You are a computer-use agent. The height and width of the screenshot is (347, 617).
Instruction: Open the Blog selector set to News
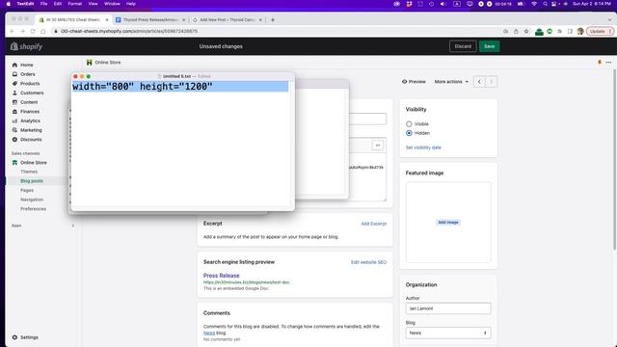point(448,333)
